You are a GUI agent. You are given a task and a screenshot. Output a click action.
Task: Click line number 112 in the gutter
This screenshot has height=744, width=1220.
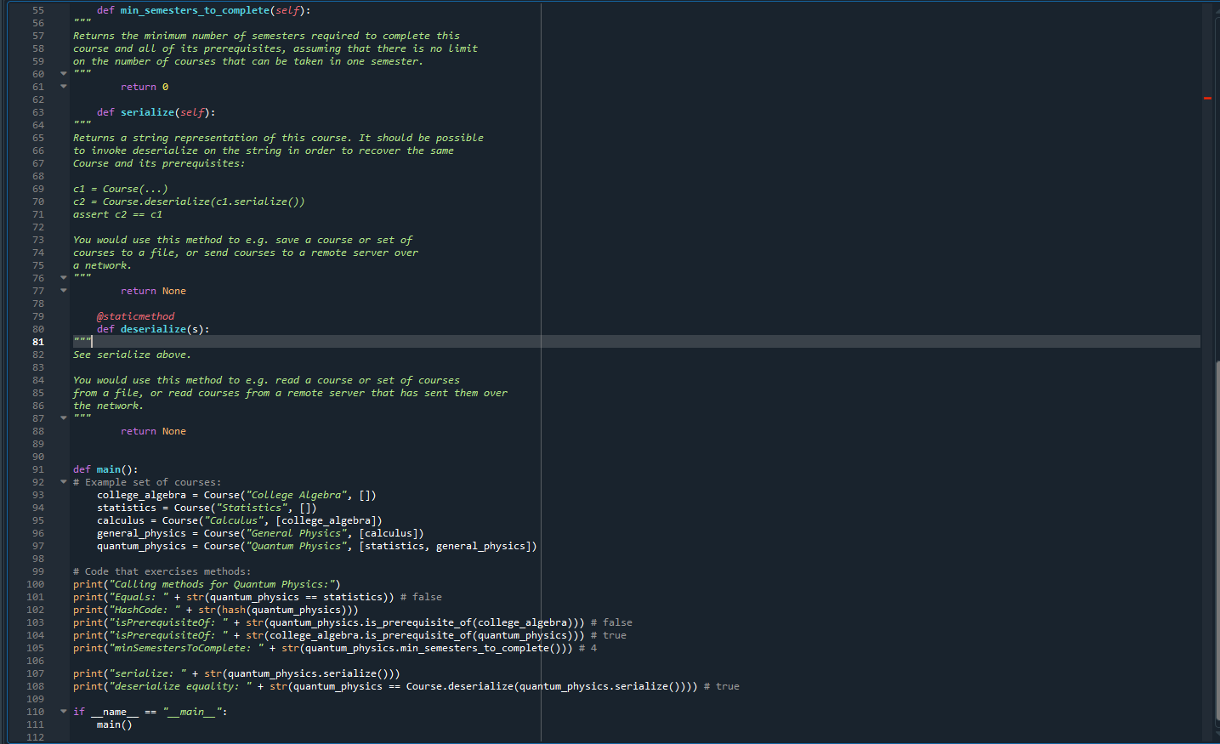35,737
